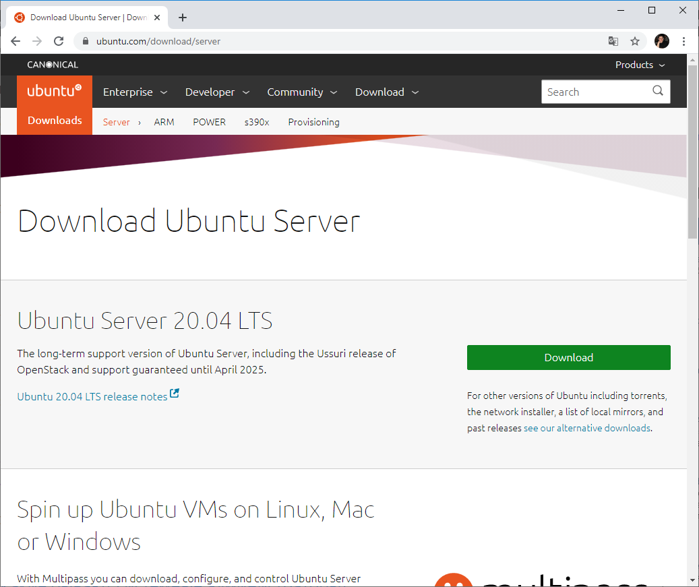Reload the page with refresh icon

[x=59, y=42]
